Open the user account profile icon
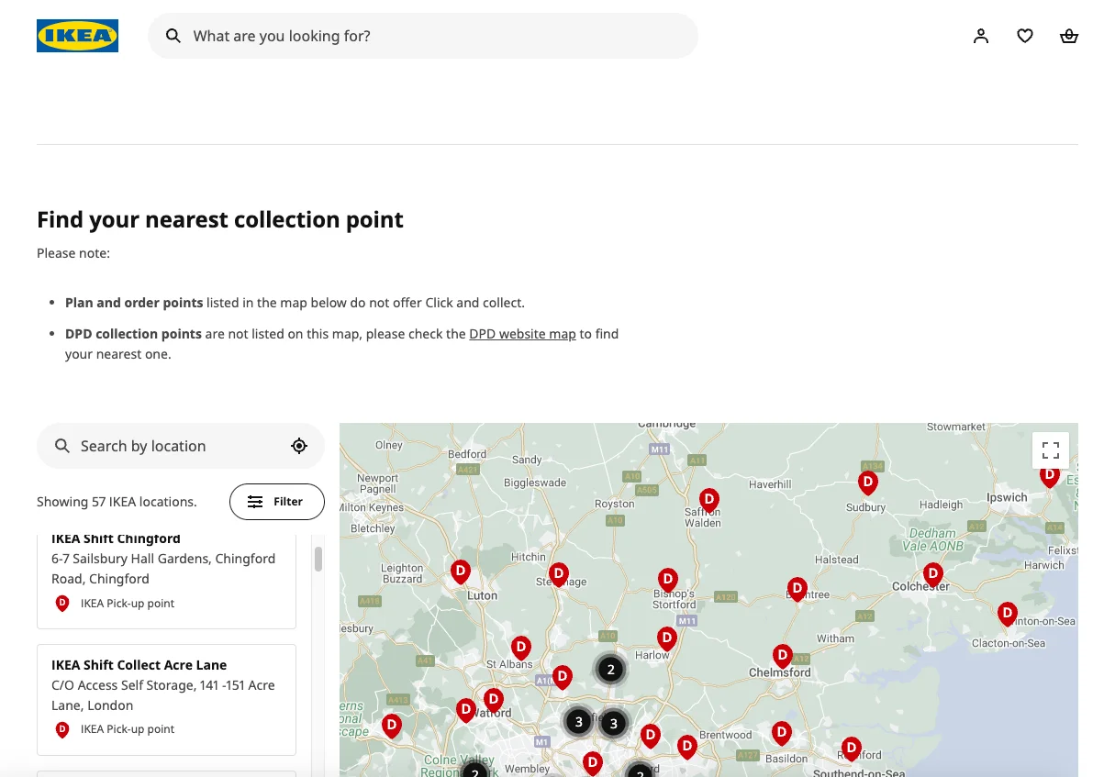The width and height of the screenshot is (1115, 777). point(981,36)
